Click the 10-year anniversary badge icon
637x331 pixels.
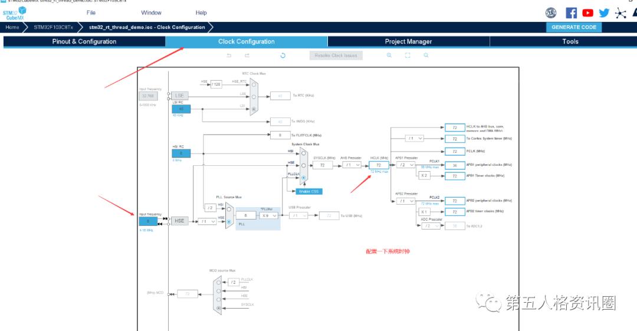click(x=551, y=13)
